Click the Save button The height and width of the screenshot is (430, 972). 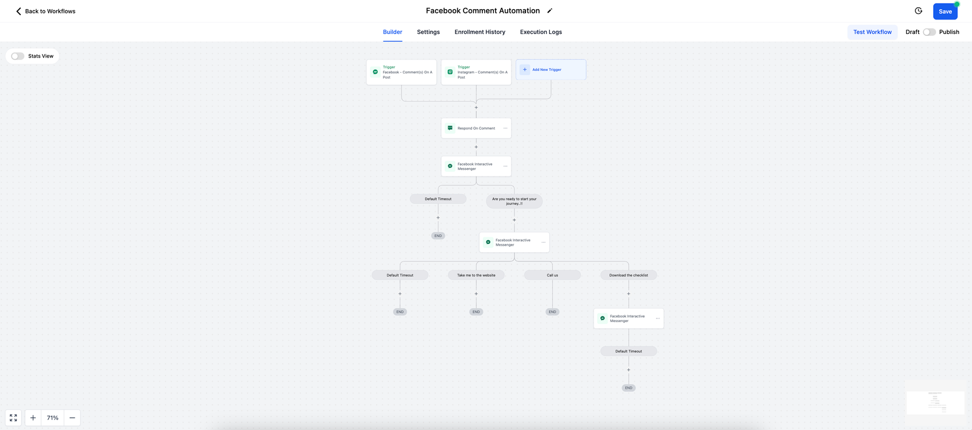(x=945, y=12)
